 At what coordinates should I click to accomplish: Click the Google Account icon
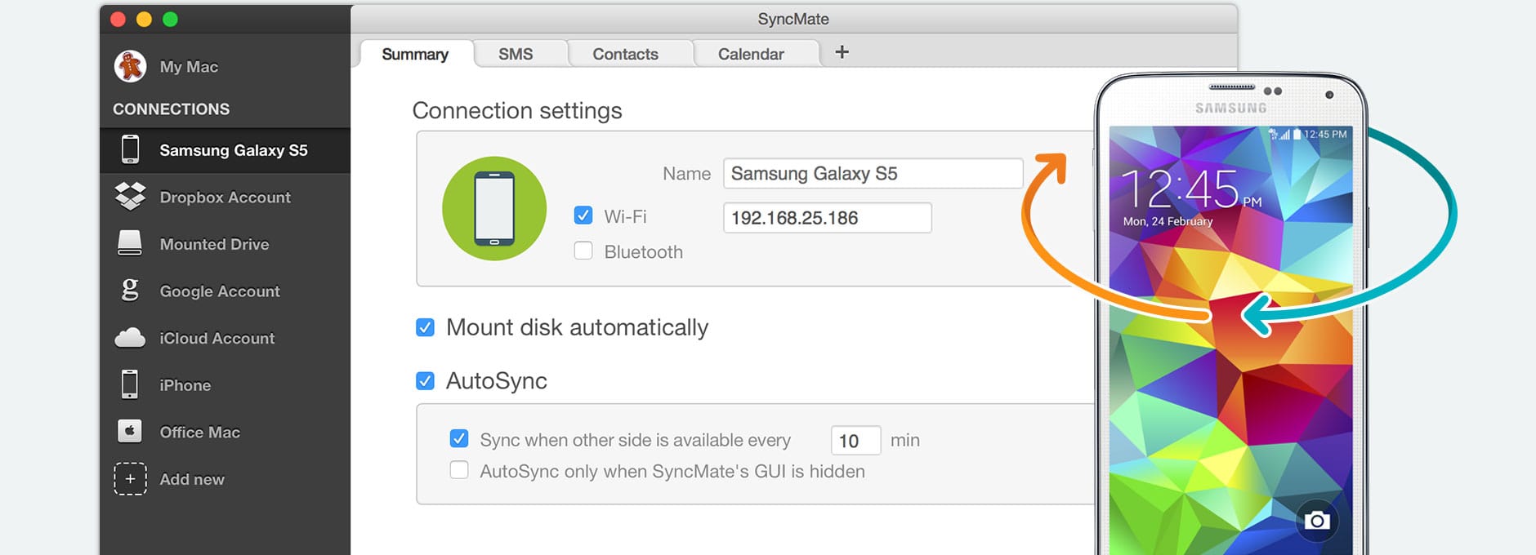click(x=130, y=290)
